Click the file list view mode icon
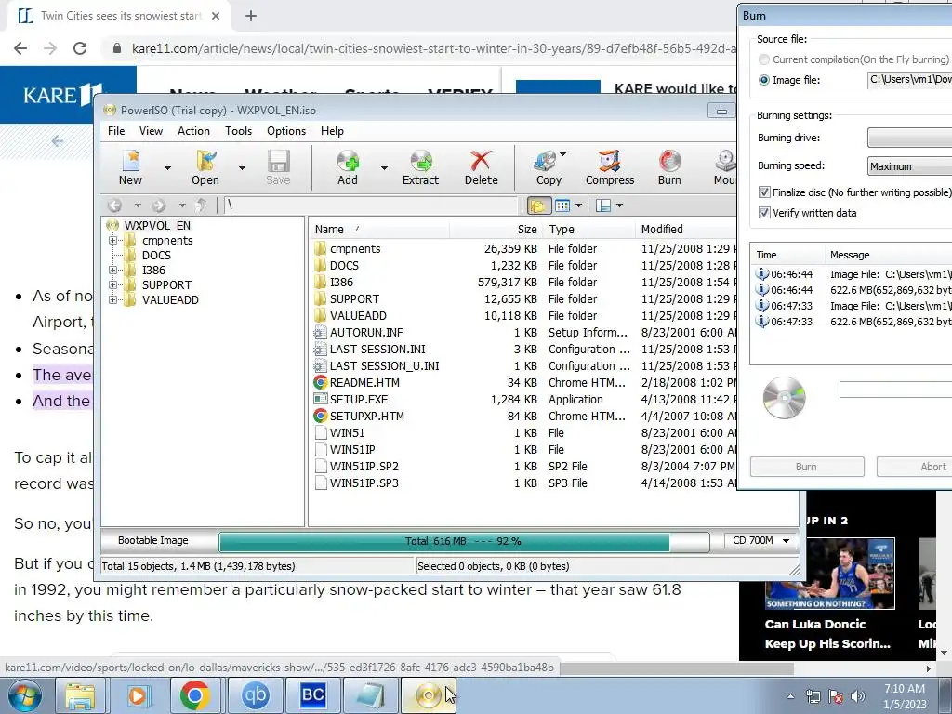Screen dimensions: 952x714 562,205
